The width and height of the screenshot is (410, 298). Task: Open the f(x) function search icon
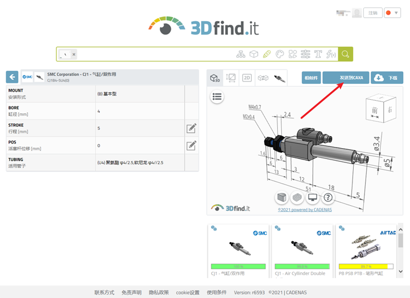tap(331, 54)
